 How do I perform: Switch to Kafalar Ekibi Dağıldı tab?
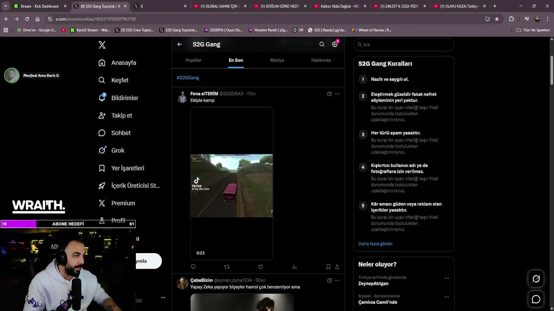(x=340, y=6)
